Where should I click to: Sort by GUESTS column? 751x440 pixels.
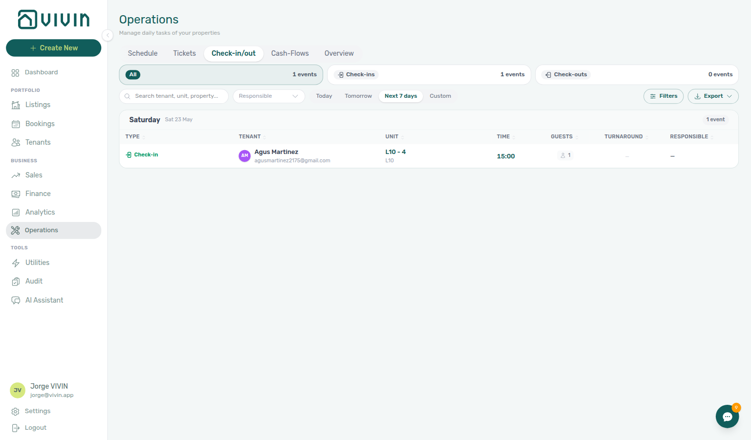pos(564,137)
